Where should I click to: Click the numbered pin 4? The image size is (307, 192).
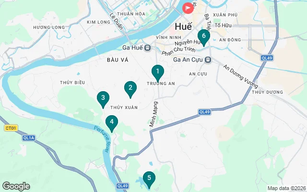coord(112,124)
